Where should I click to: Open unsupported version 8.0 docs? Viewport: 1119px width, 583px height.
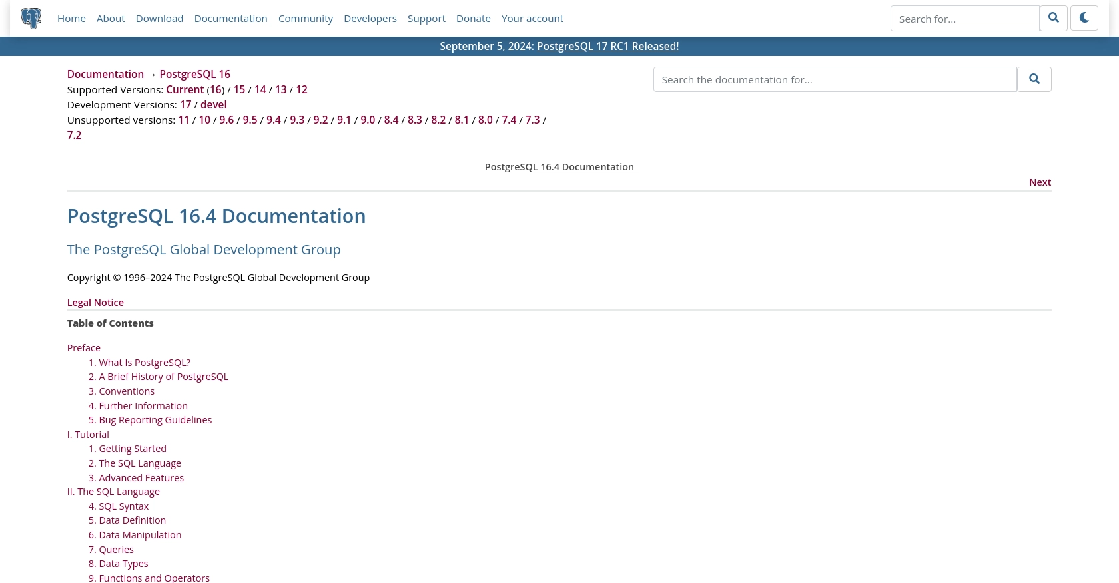pos(486,120)
